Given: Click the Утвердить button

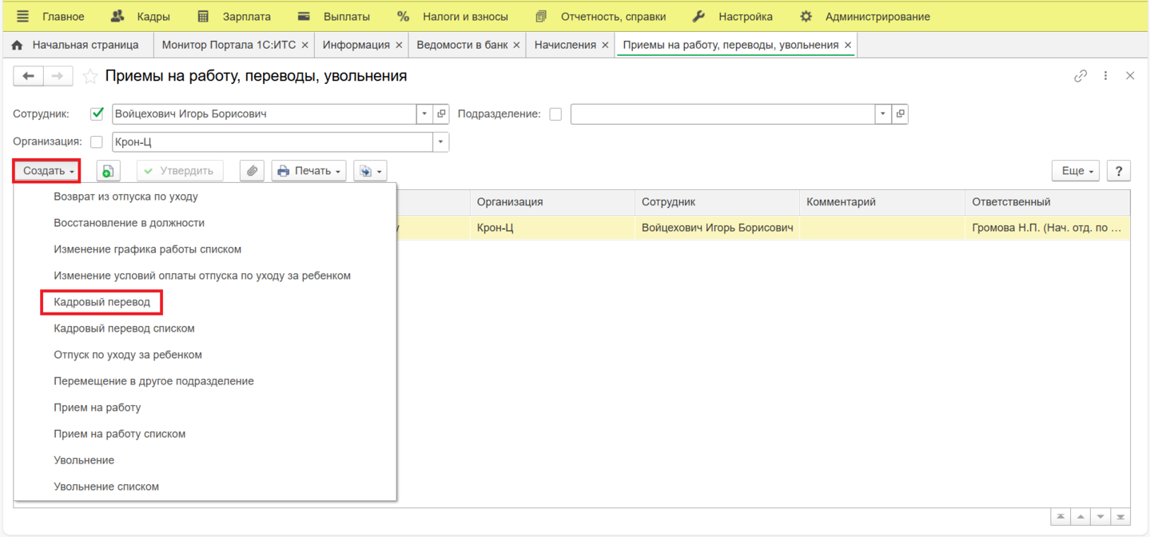Looking at the screenshot, I should pyautogui.click(x=180, y=171).
